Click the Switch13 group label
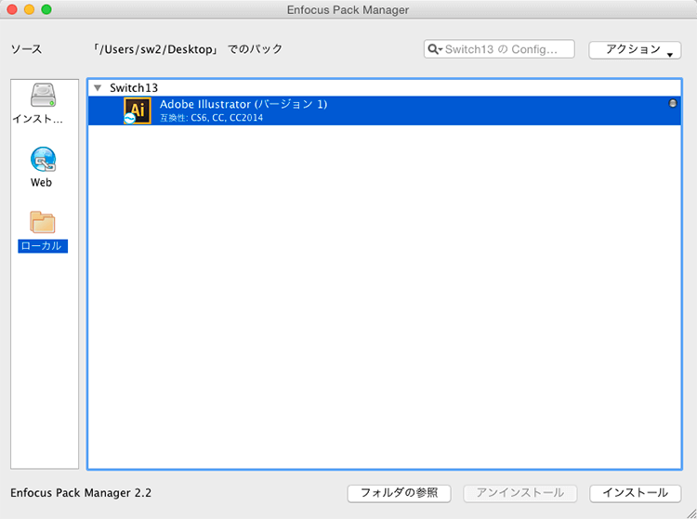Image resolution: width=697 pixels, height=519 pixels. click(134, 88)
